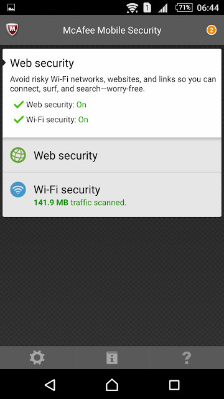Open the orange notification badge showing 2
The width and height of the screenshot is (224, 399).
[x=211, y=30]
